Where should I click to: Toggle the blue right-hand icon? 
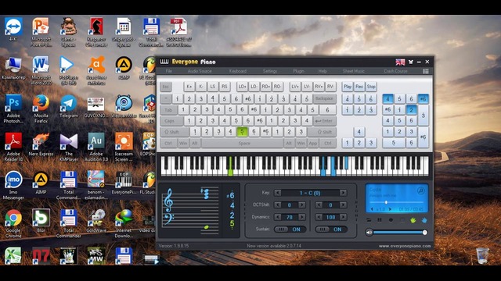(x=424, y=220)
